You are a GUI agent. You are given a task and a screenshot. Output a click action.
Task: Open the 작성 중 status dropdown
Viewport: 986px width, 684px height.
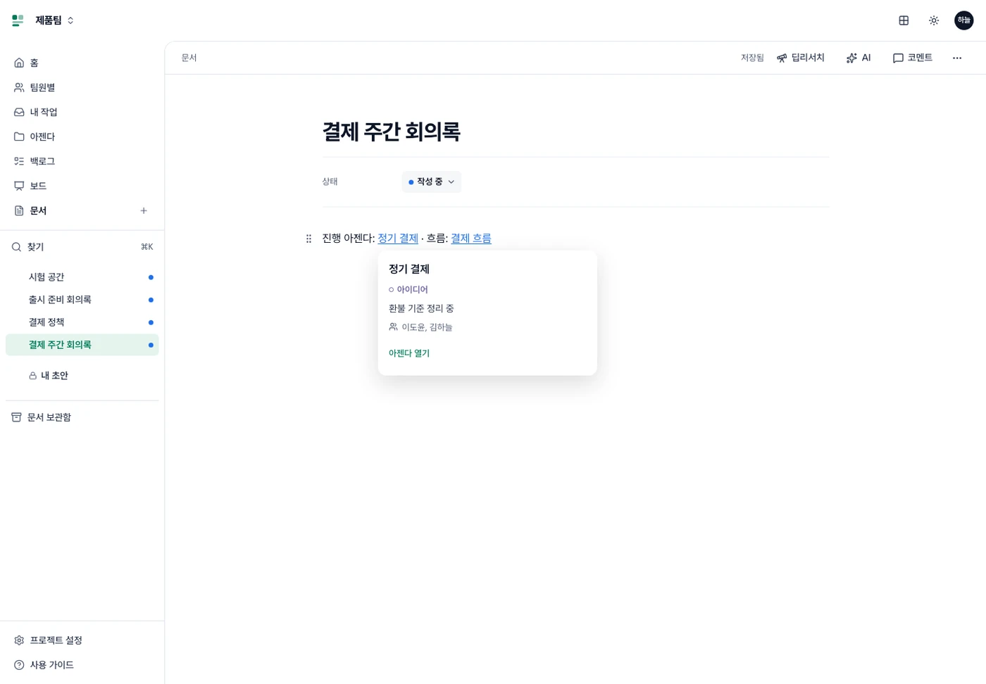(432, 182)
